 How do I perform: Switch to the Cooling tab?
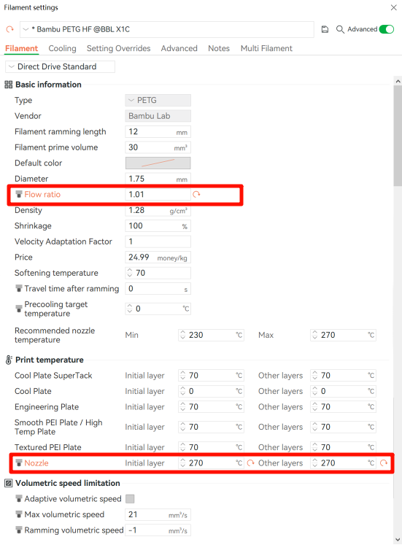62,48
